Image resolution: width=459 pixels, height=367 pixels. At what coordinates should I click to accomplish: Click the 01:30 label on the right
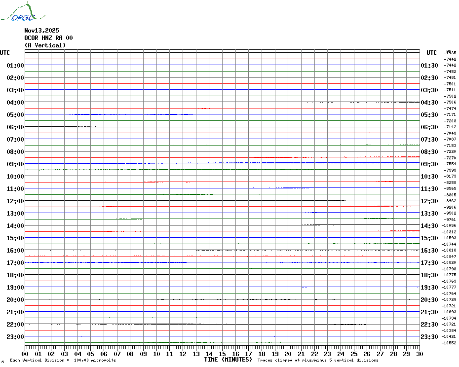click(429, 65)
